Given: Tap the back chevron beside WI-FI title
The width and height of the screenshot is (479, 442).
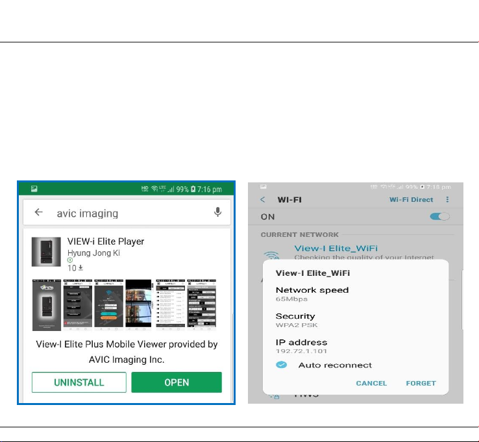Looking at the screenshot, I should pyautogui.click(x=263, y=200).
